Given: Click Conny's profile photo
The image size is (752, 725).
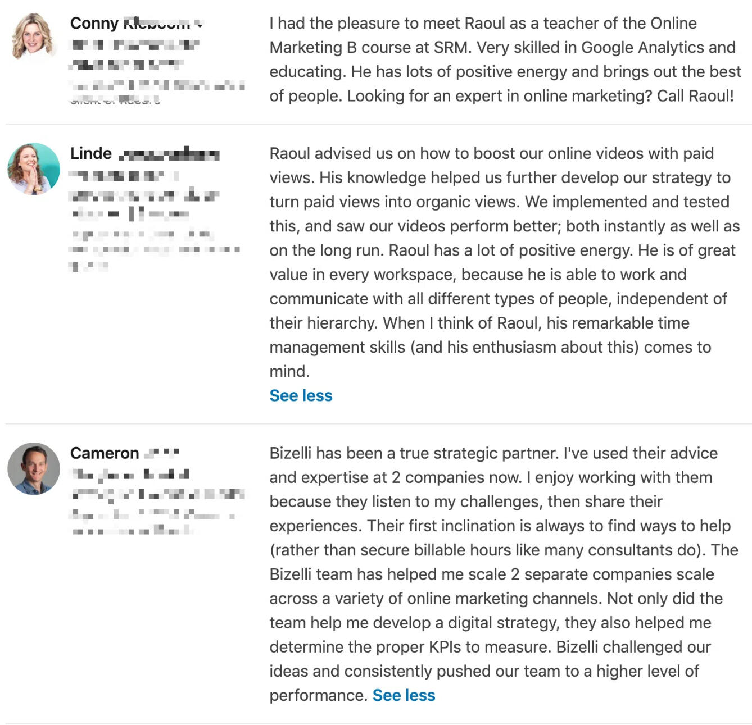Looking at the screenshot, I should click(x=33, y=36).
